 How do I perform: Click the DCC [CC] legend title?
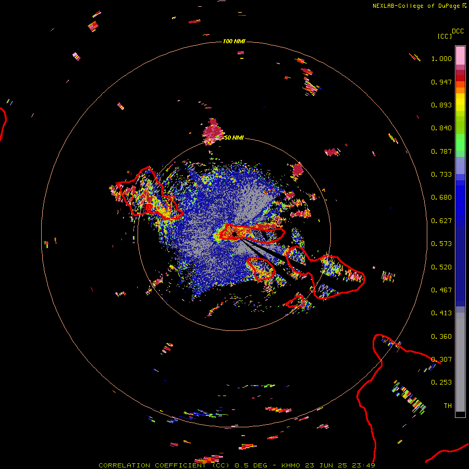click(x=450, y=33)
